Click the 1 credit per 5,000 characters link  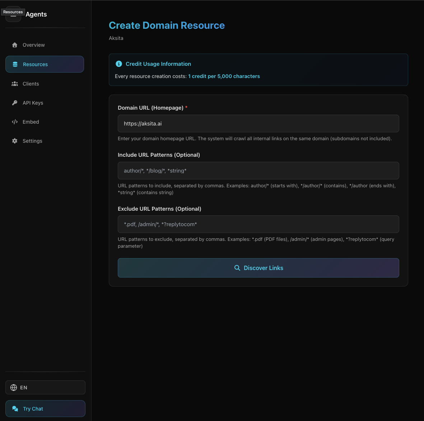(x=224, y=76)
